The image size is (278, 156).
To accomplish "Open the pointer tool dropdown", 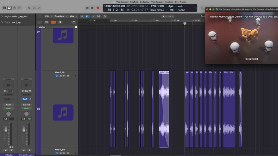I will coord(164,16).
